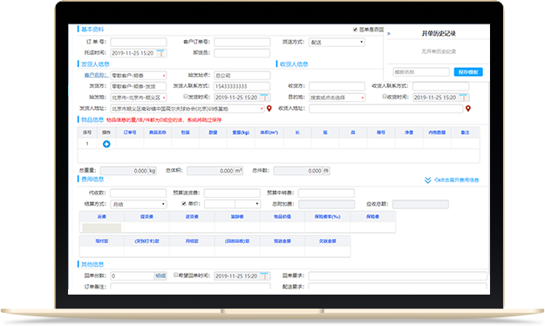
Task: Click the 总重量 value 0.000 kg
Action: (128, 171)
